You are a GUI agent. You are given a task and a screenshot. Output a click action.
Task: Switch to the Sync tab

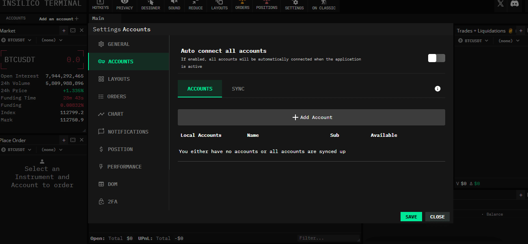[x=238, y=89]
